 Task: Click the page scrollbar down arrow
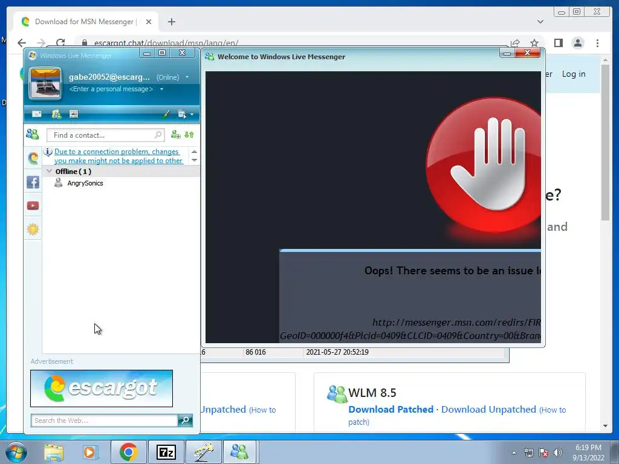click(605, 426)
